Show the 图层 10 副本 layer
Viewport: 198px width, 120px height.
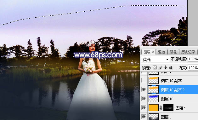(x=144, y=80)
